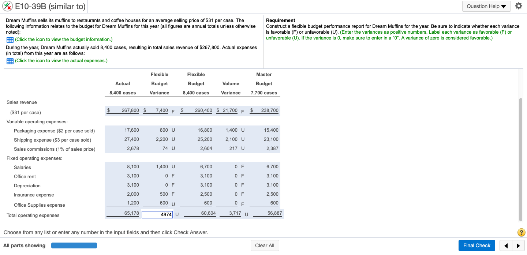Click the Depreciation row label
The image size is (527, 255).
point(27,186)
